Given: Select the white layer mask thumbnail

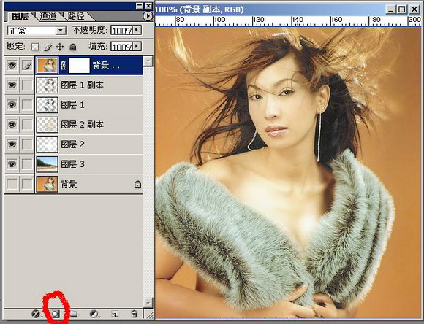Looking at the screenshot, I should [79, 66].
